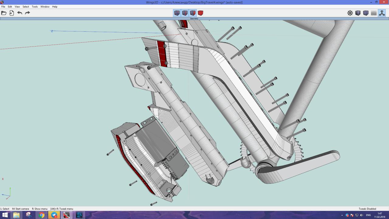
Task: Open the Window menu
Action: 45,6
